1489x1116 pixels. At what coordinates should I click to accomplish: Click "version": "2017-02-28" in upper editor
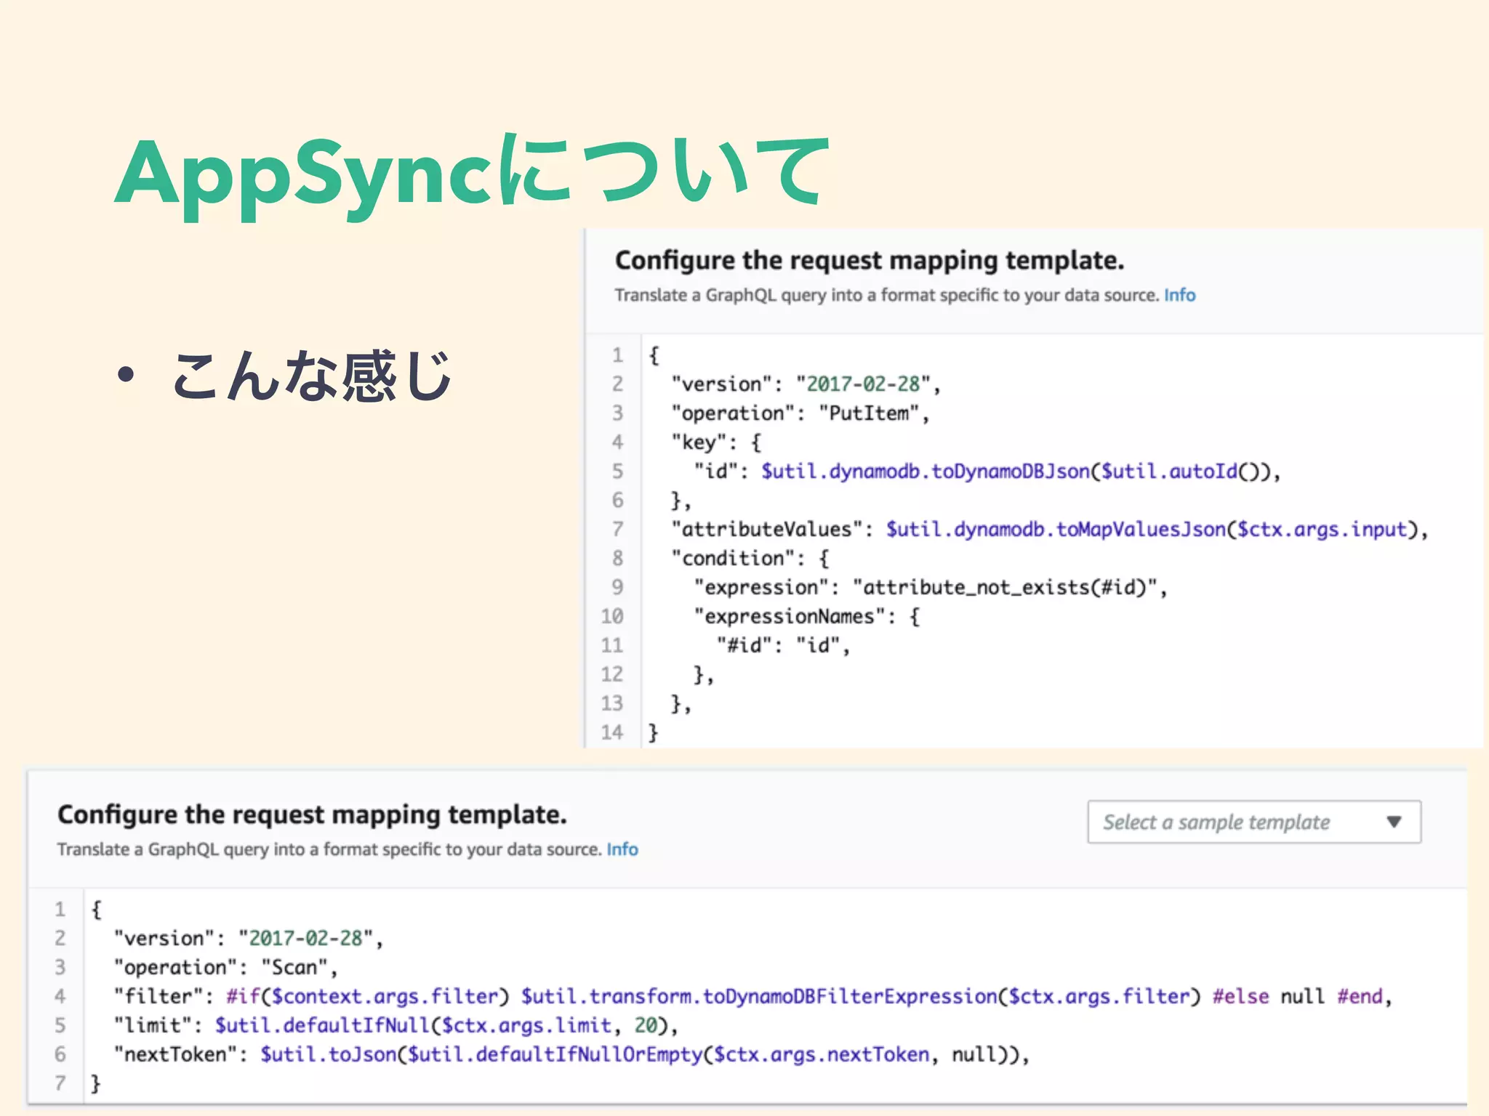coord(806,384)
